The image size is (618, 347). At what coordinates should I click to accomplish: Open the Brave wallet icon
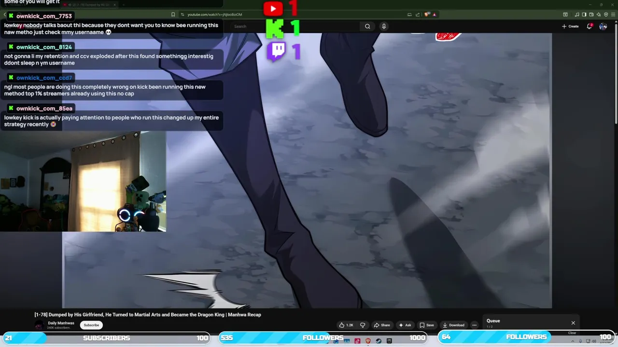point(591,14)
